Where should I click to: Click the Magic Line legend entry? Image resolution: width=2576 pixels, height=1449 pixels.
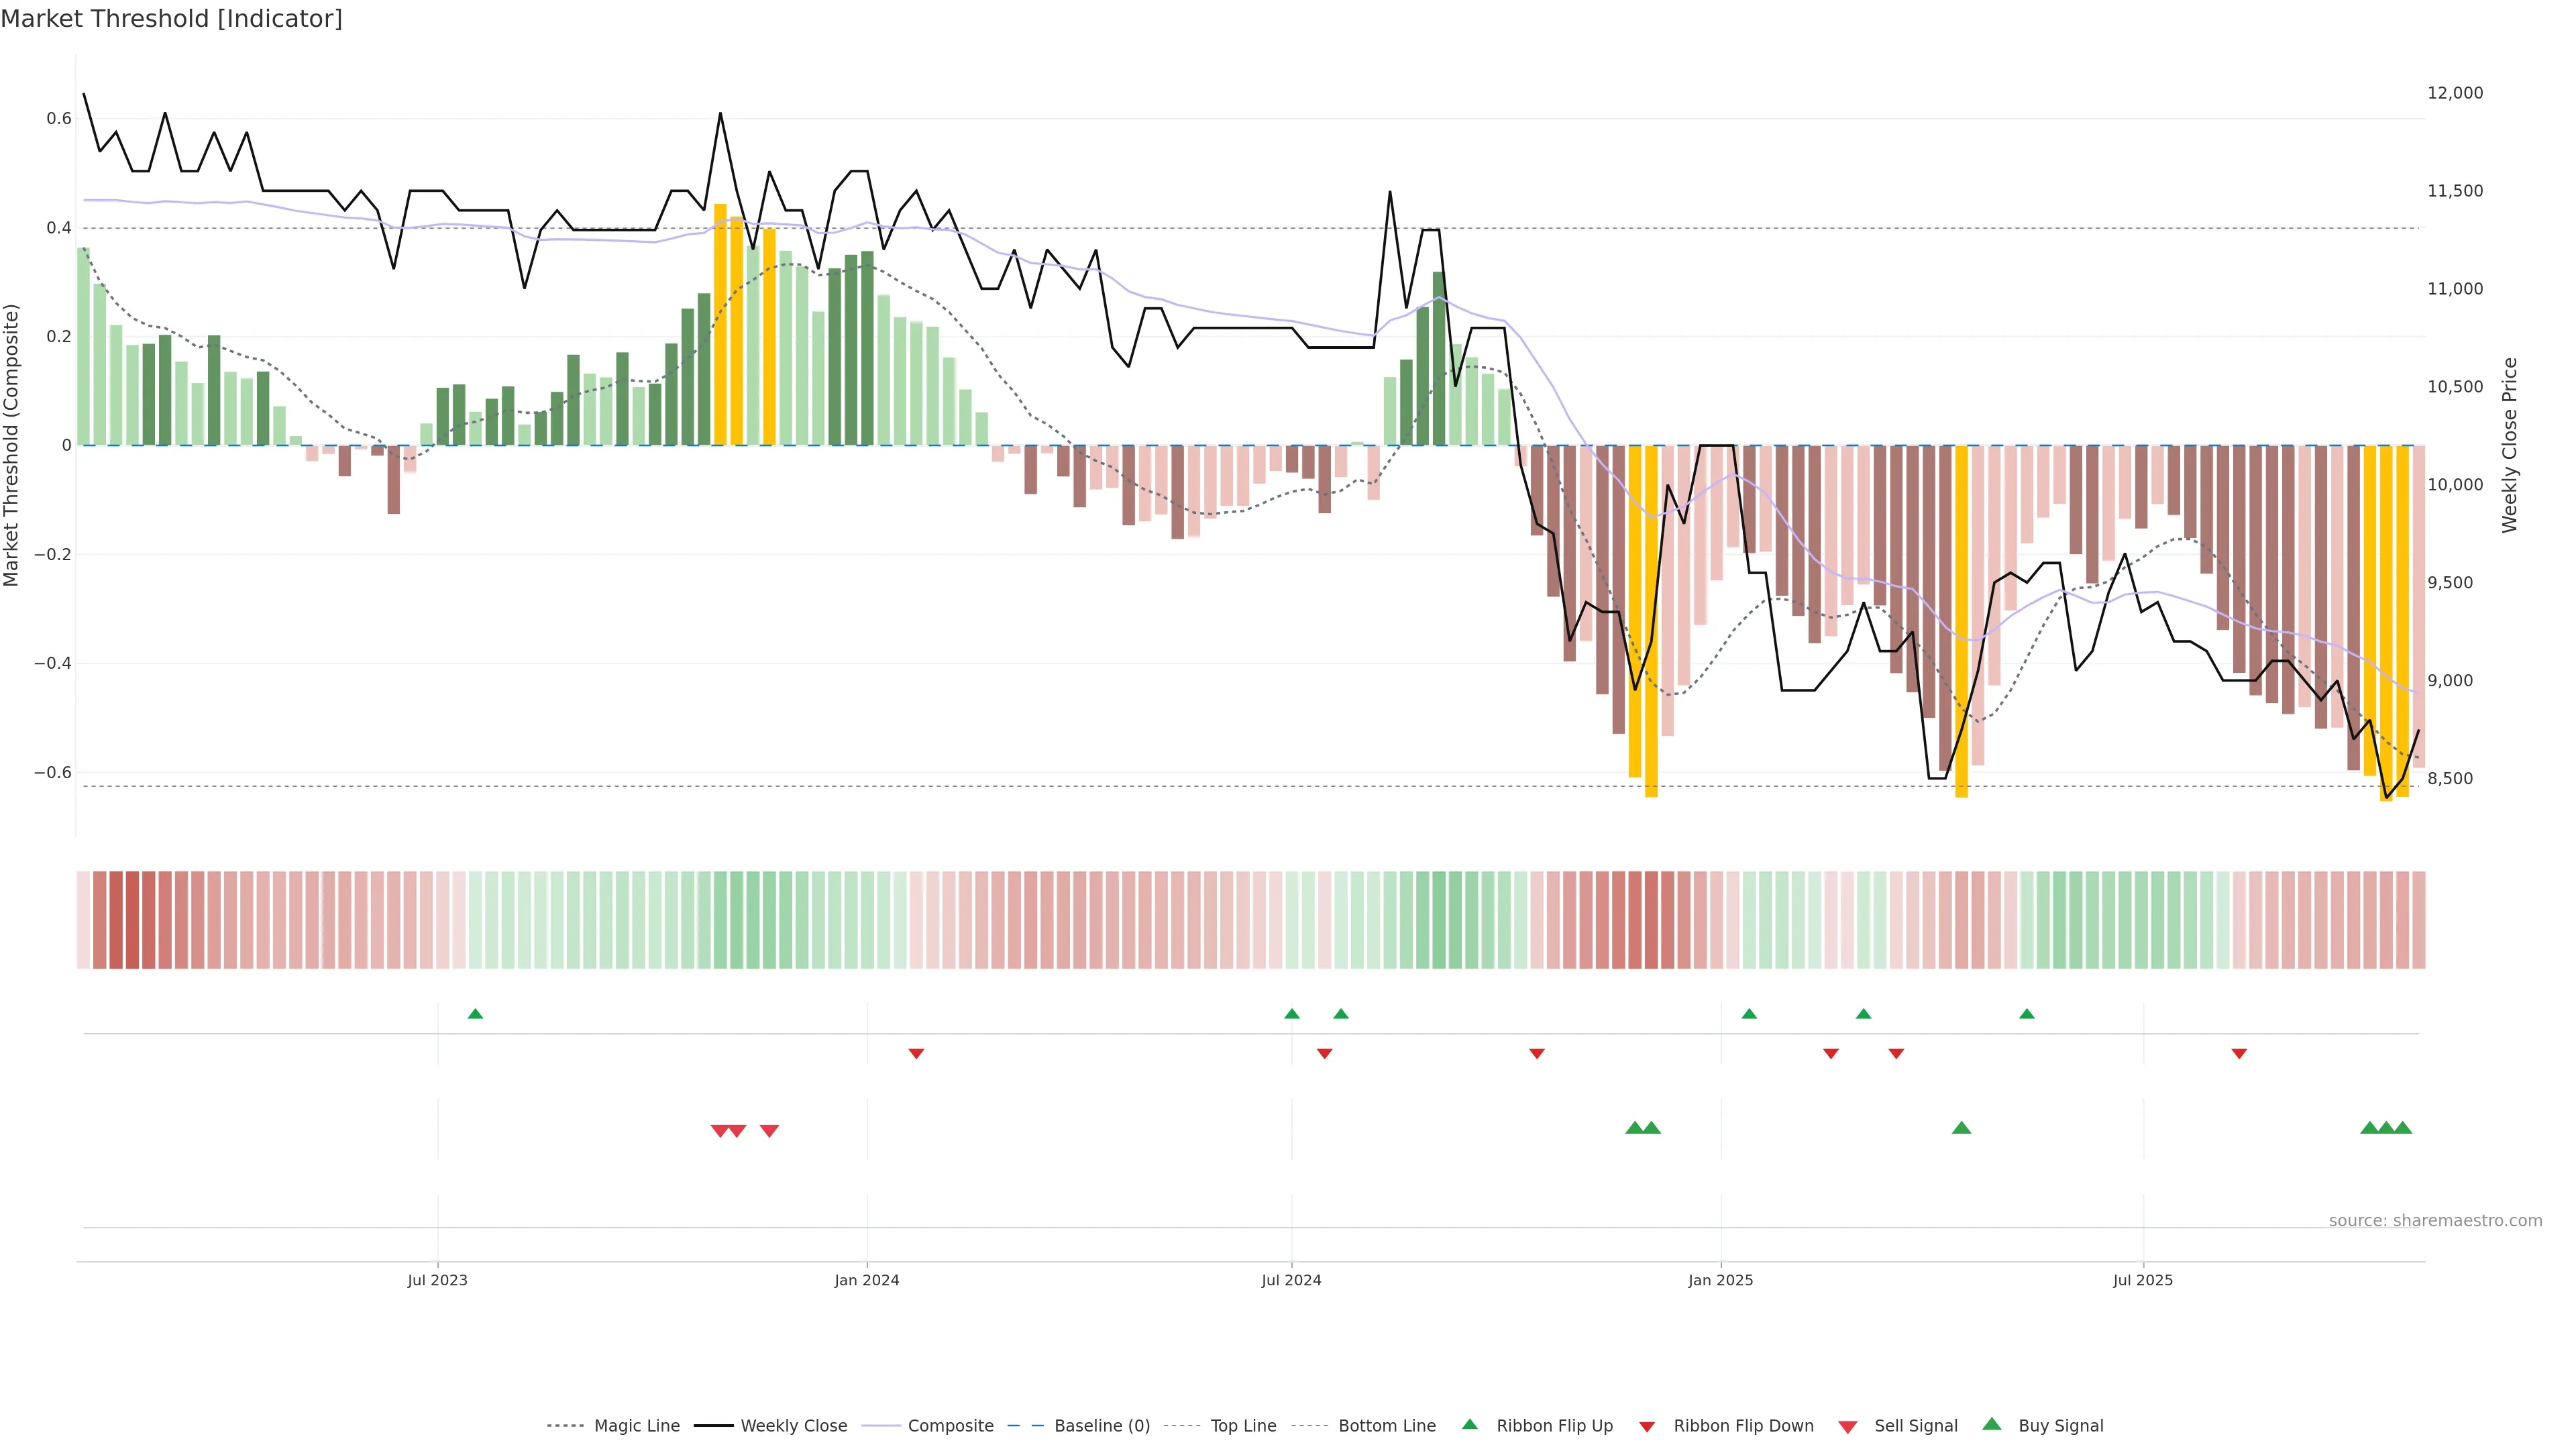coord(636,1426)
